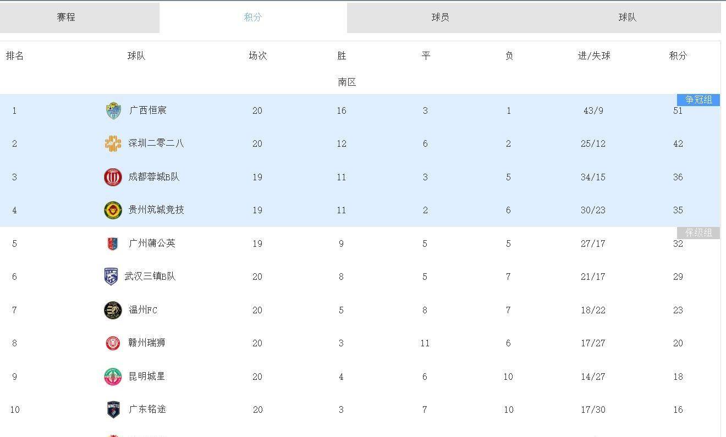Select the 成都蓉城B队 team badge
Image resolution: width=726 pixels, height=437 pixels.
tap(112, 177)
